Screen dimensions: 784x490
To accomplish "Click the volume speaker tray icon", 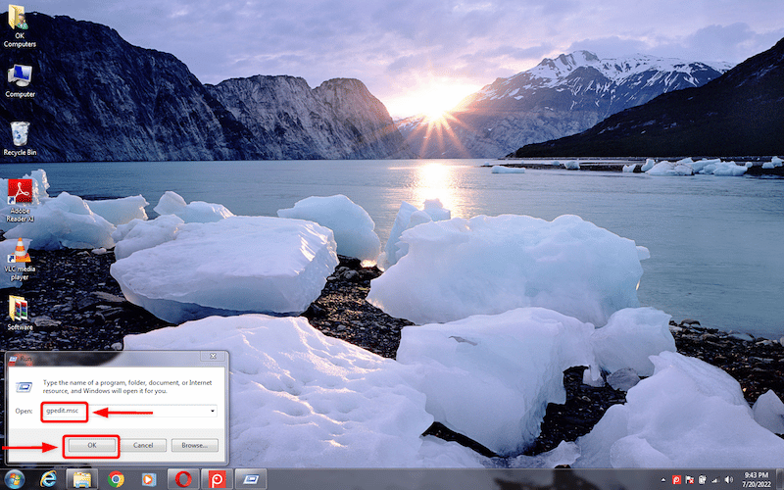I will click(728, 480).
